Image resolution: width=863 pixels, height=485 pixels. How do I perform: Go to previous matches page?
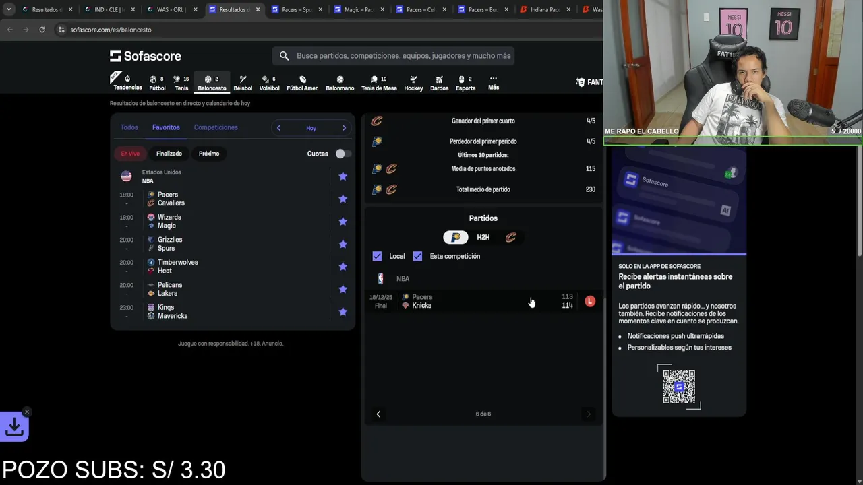pyautogui.click(x=378, y=414)
